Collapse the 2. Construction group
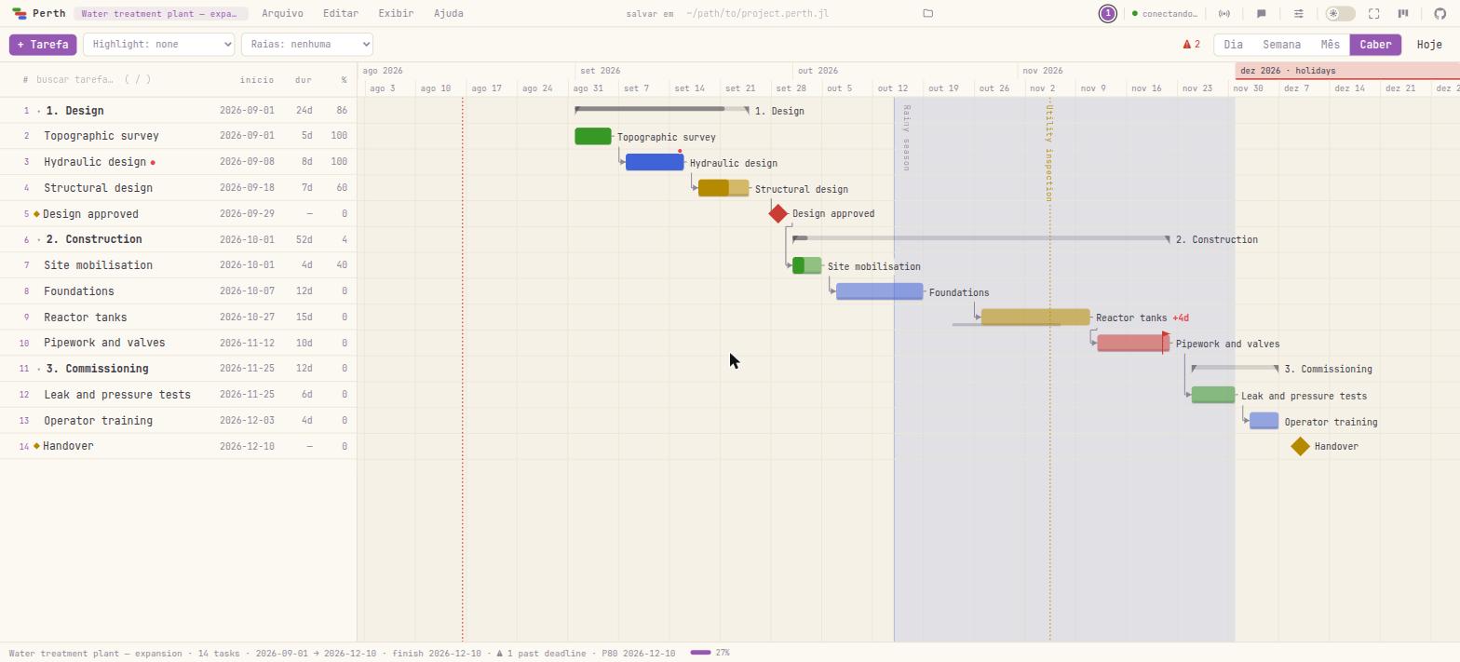Screen dimensions: 1460x662 click(38, 239)
